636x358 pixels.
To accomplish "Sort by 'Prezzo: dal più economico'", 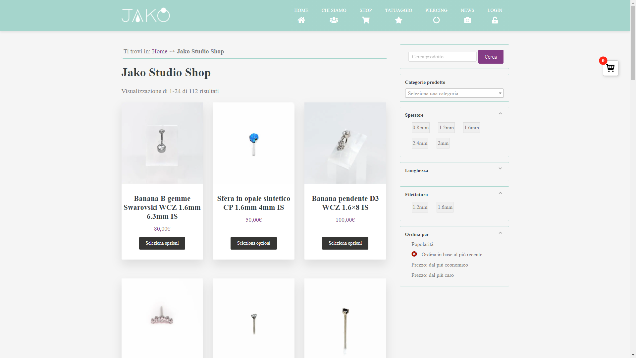I will pyautogui.click(x=440, y=265).
